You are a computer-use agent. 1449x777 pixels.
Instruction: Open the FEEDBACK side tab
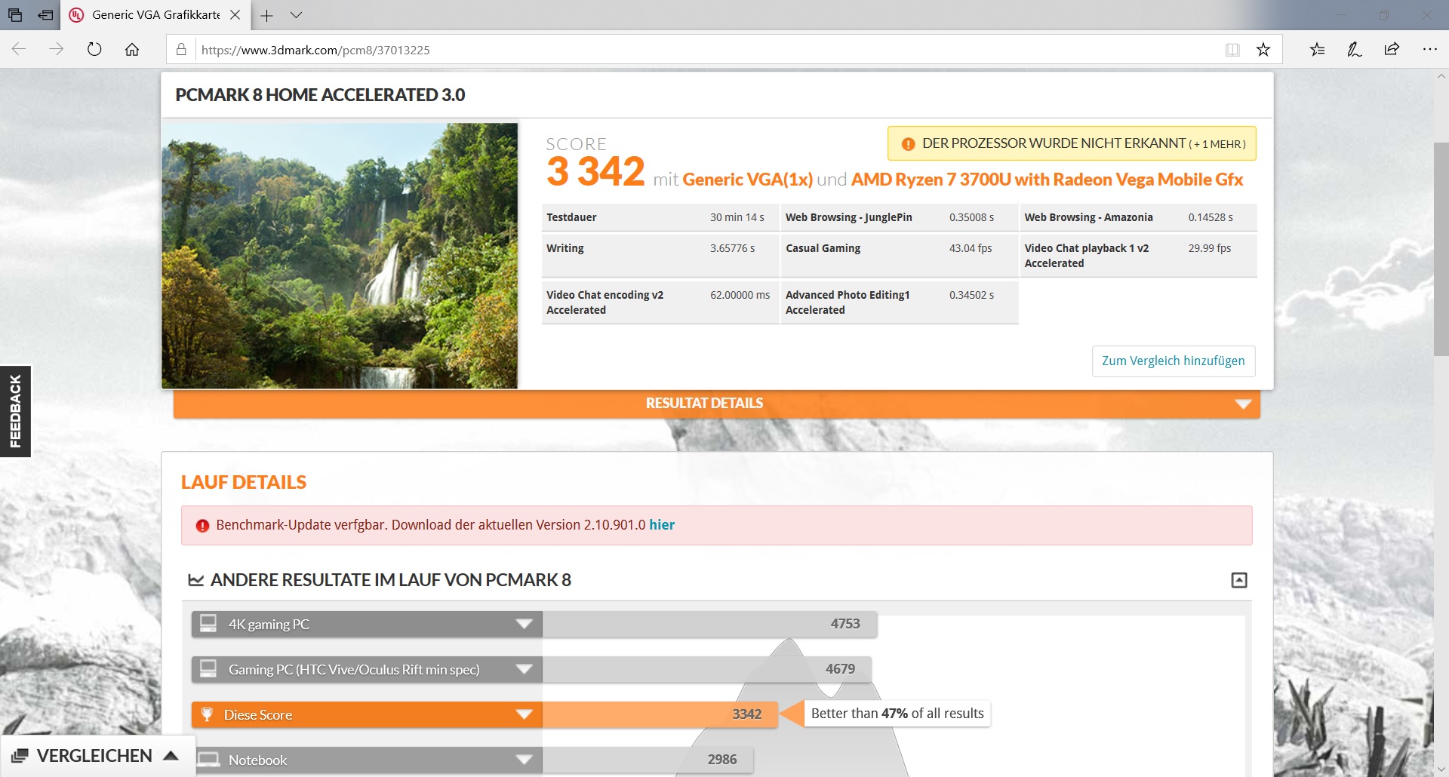[x=15, y=412]
